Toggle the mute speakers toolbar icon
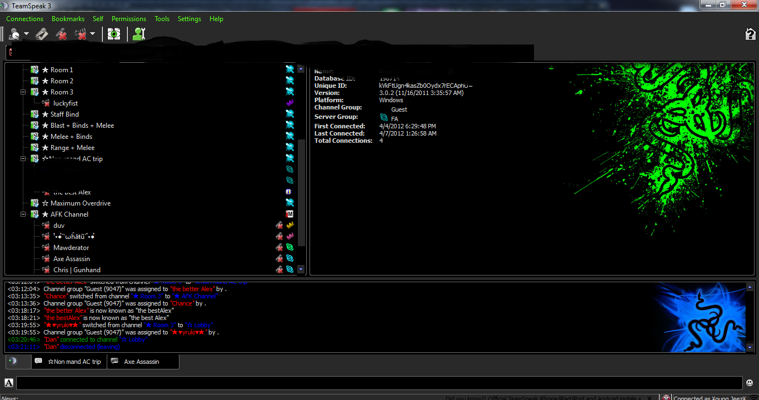This screenshot has height=400, width=759. (81, 34)
